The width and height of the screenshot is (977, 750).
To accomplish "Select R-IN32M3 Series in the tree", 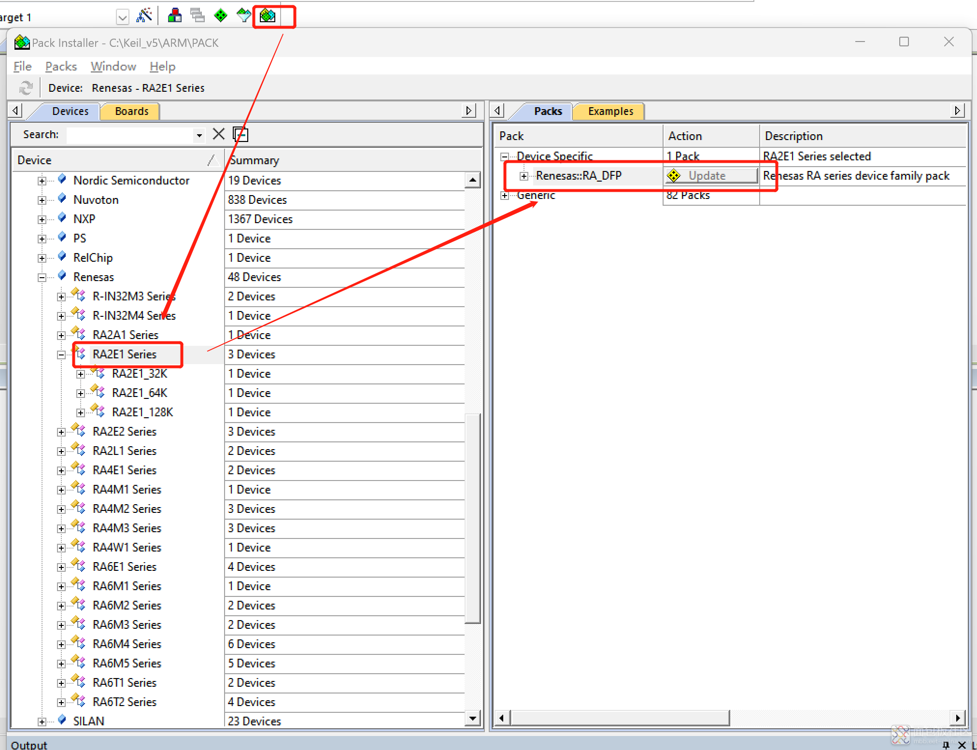I will [134, 296].
